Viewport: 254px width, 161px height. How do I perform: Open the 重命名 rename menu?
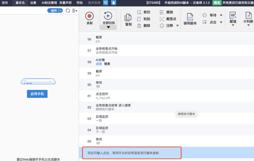pyautogui.click(x=20, y=3)
